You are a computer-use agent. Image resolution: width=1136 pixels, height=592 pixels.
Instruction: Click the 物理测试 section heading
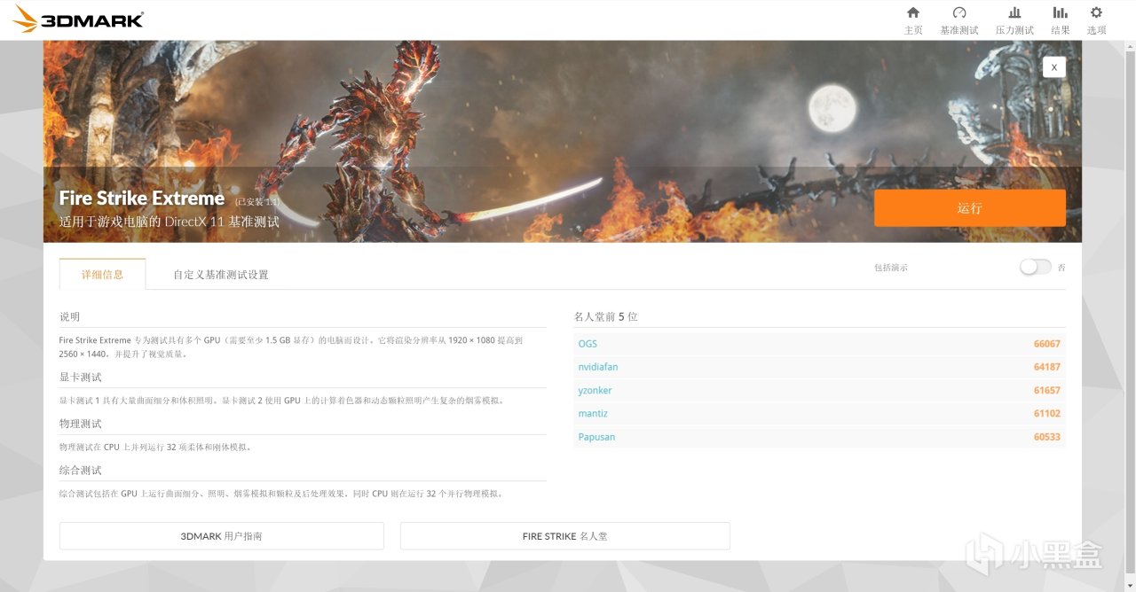[x=81, y=424]
